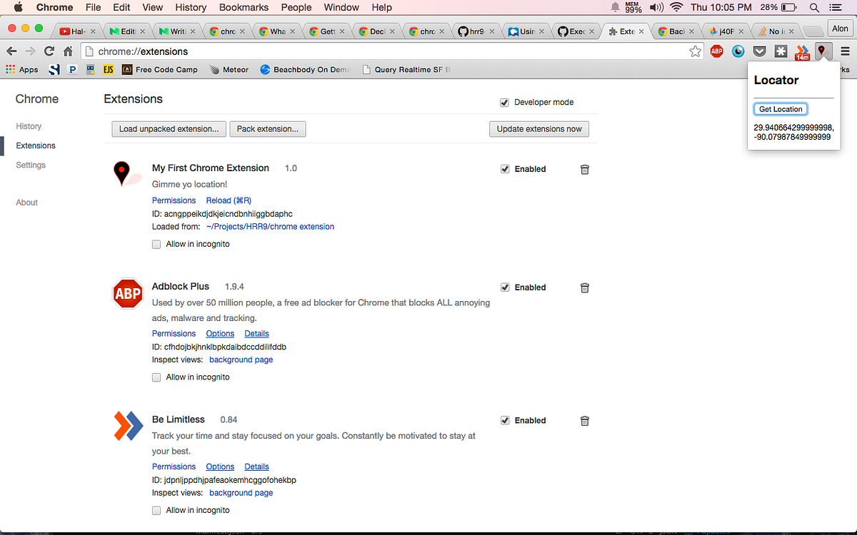The width and height of the screenshot is (857, 535).
Task: Click the Update extensions now button
Action: pyautogui.click(x=538, y=129)
